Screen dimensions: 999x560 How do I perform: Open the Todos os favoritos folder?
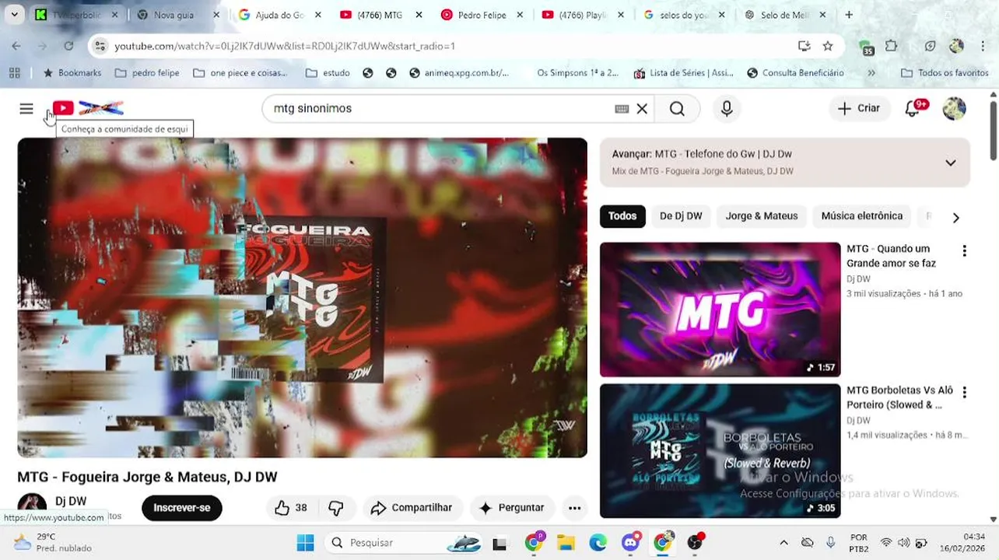point(945,73)
